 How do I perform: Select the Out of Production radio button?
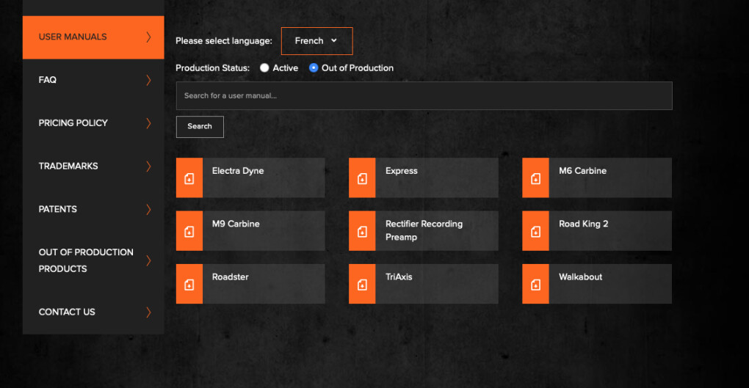314,68
